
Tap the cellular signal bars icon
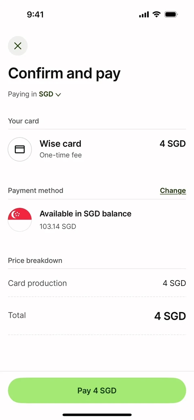[x=144, y=15]
